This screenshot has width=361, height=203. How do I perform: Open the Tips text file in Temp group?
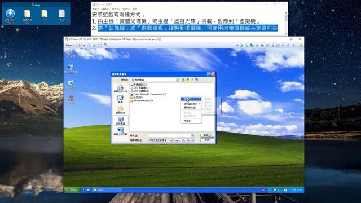[x=61, y=16]
